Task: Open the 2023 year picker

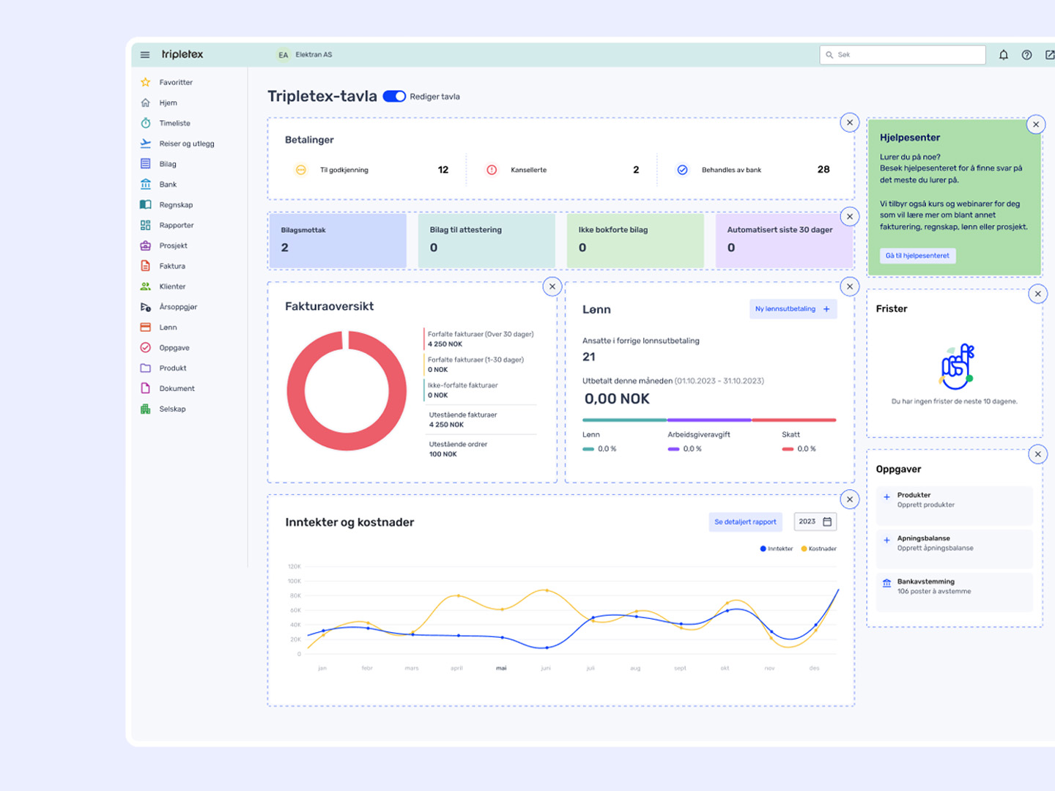Action: (815, 521)
